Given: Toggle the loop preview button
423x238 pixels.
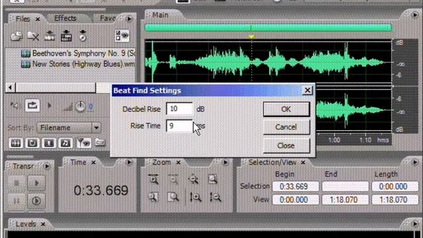Looking at the screenshot, I should pos(32,106).
